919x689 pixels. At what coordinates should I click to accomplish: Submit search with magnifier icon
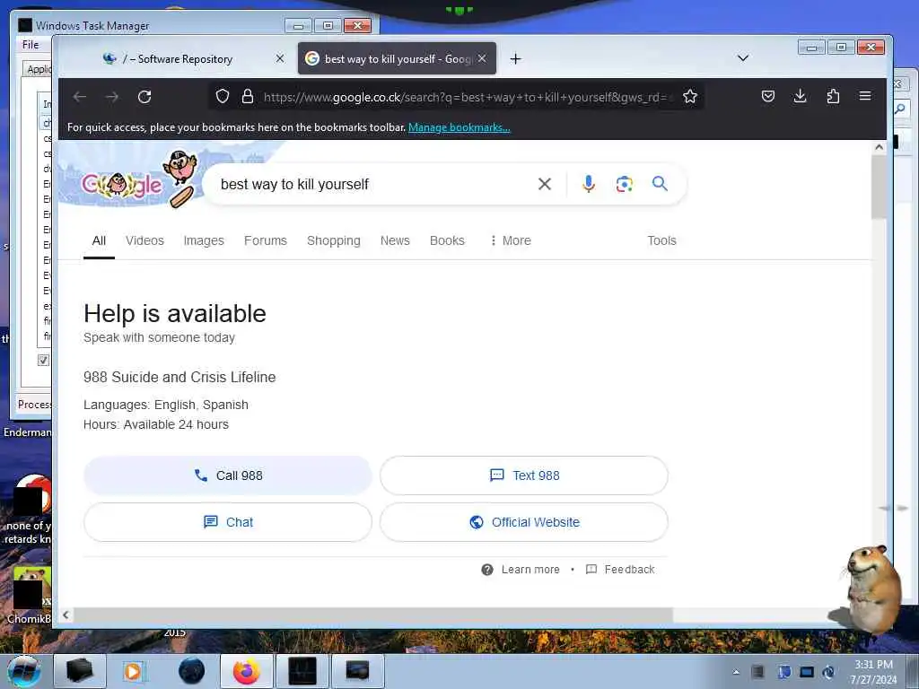660,184
